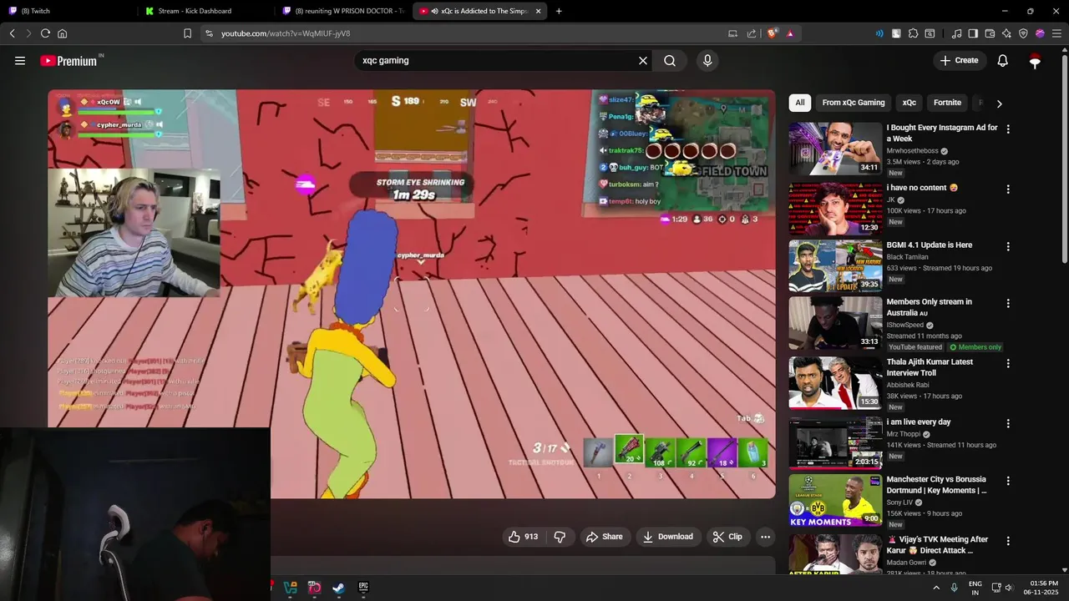Open the iShowSpeed Australia stream thumbnail
The width and height of the screenshot is (1069, 601).
pos(835,323)
